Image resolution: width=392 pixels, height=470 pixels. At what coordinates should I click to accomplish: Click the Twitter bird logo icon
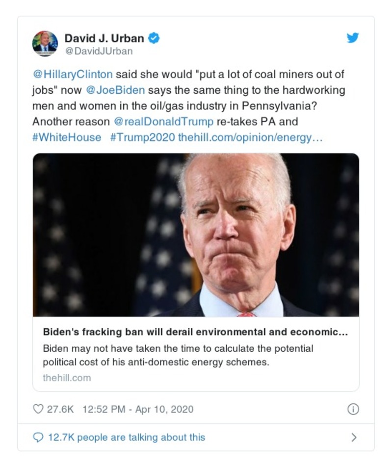(353, 38)
